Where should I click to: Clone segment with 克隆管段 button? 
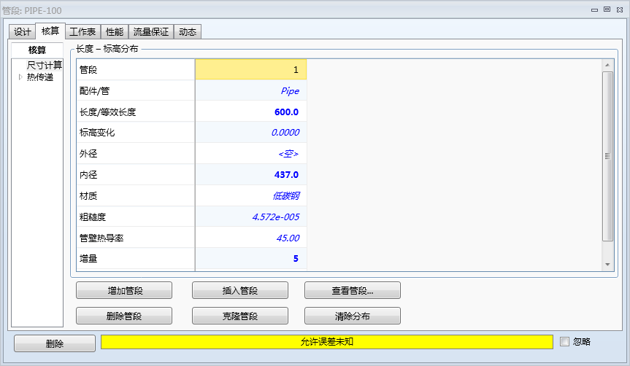(x=240, y=316)
